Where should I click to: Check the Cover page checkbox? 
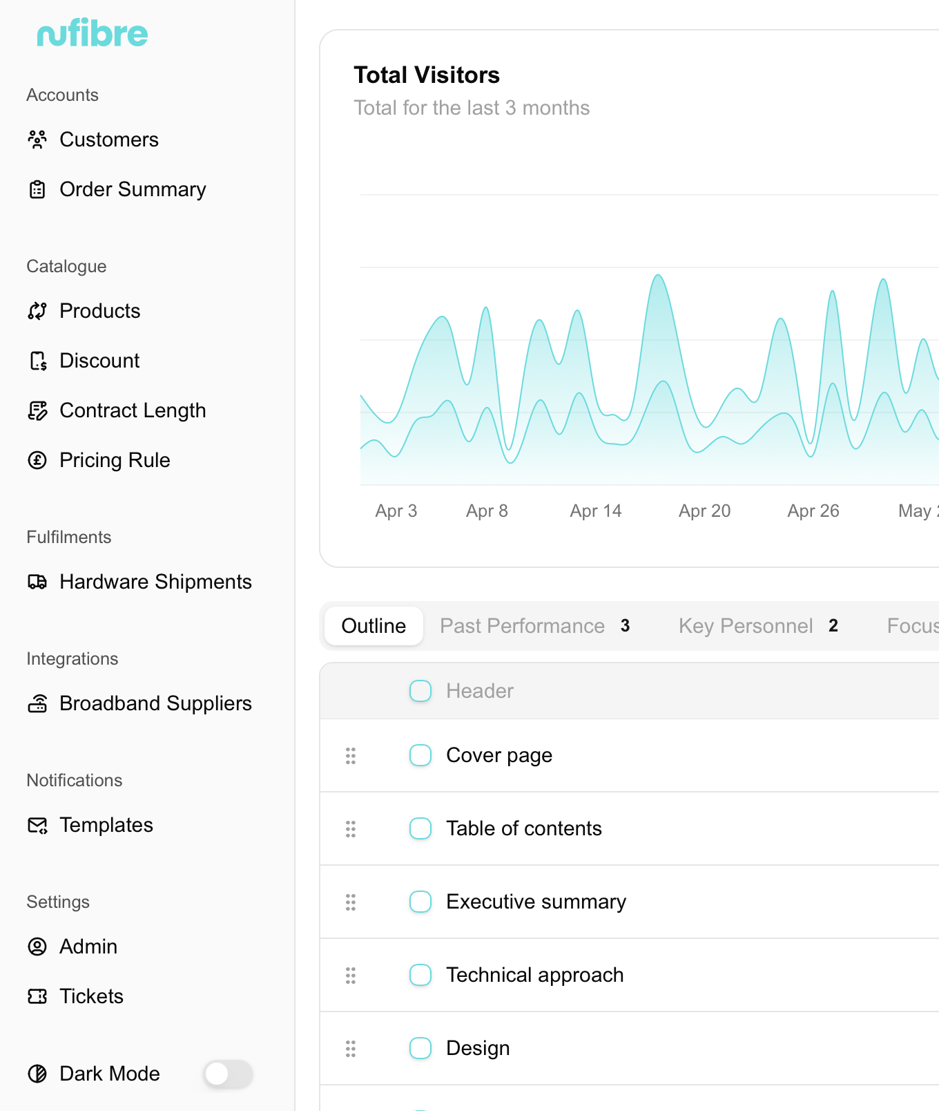click(x=420, y=755)
